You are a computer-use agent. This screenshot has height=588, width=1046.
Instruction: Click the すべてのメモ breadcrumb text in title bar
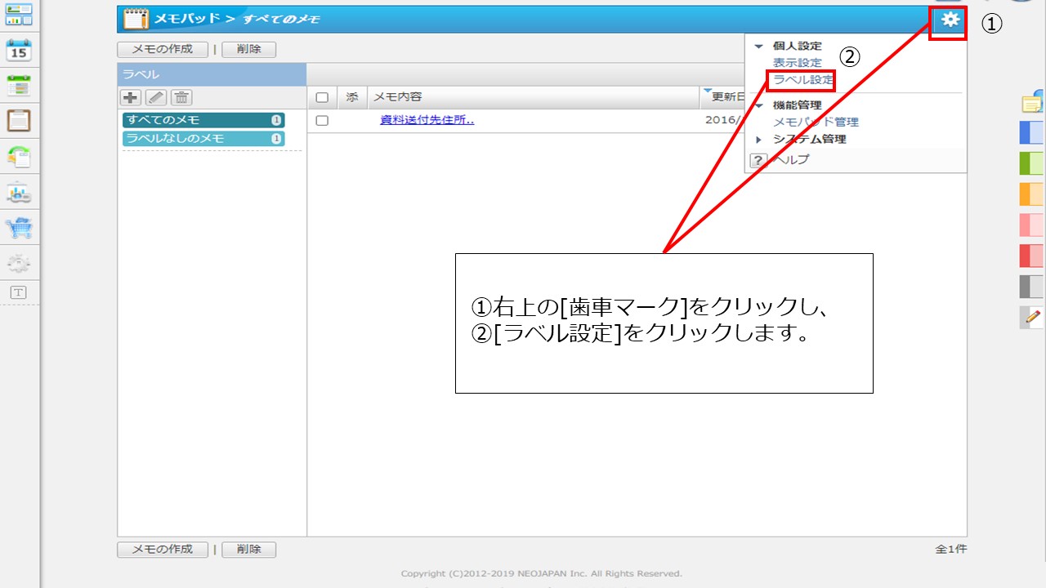pos(281,19)
